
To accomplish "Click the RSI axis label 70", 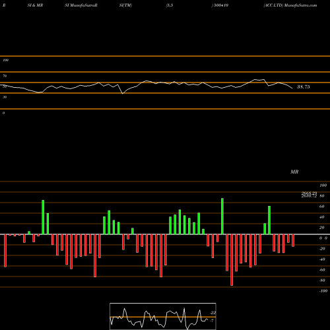I will point(5,76).
